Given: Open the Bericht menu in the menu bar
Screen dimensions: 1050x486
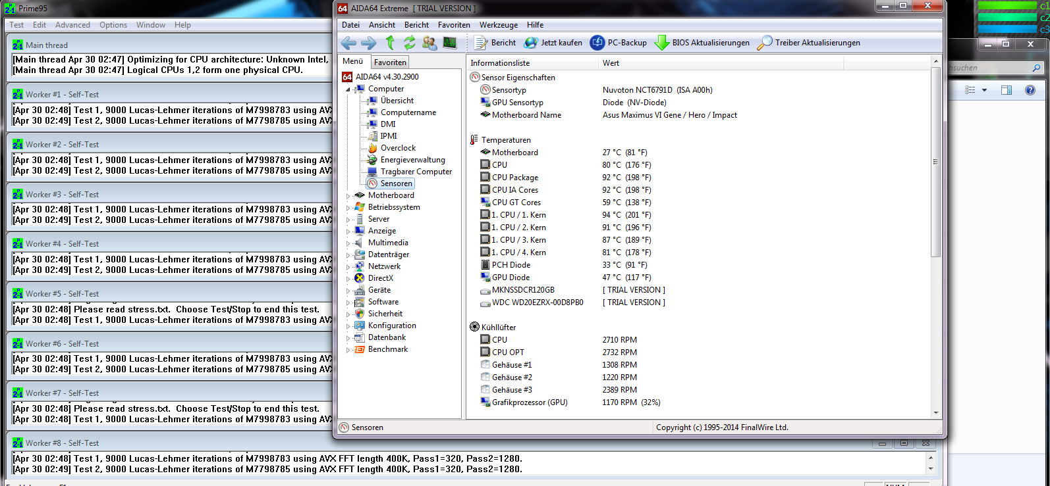Looking at the screenshot, I should [416, 25].
